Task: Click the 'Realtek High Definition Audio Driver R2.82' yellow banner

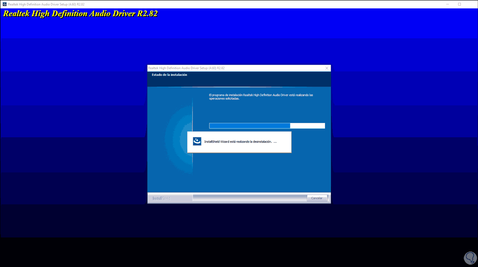Action: coord(80,14)
